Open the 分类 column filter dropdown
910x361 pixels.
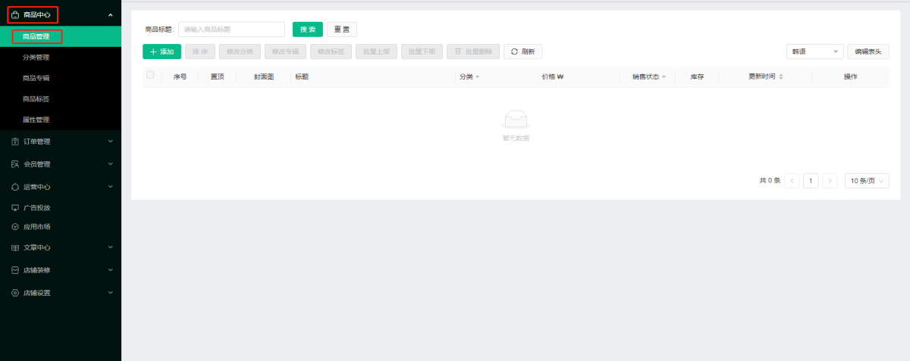478,77
